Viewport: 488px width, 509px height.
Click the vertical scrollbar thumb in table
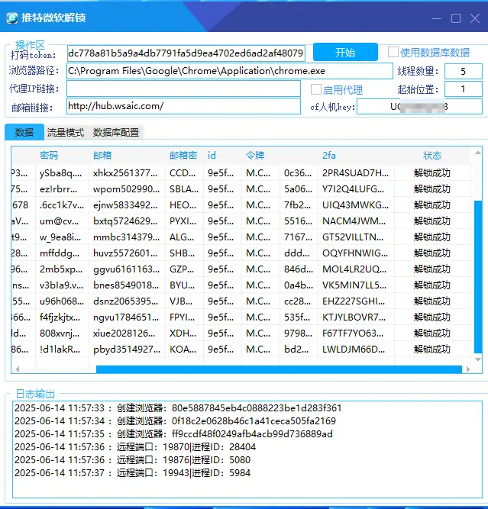tap(478, 276)
